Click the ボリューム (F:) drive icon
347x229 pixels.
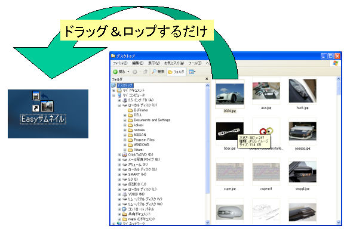click(125, 165)
